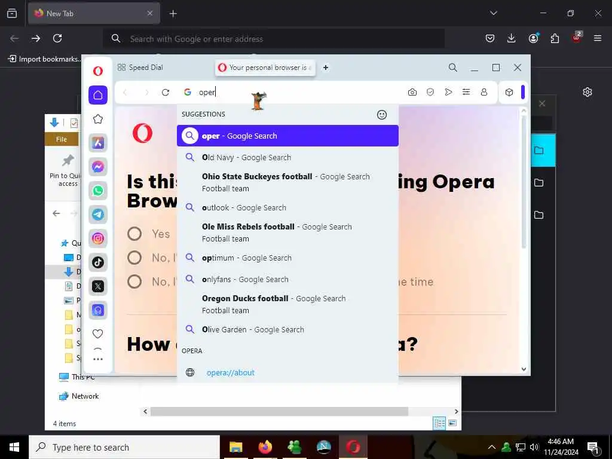Open the opera://about link
612x459 pixels.
tap(230, 372)
